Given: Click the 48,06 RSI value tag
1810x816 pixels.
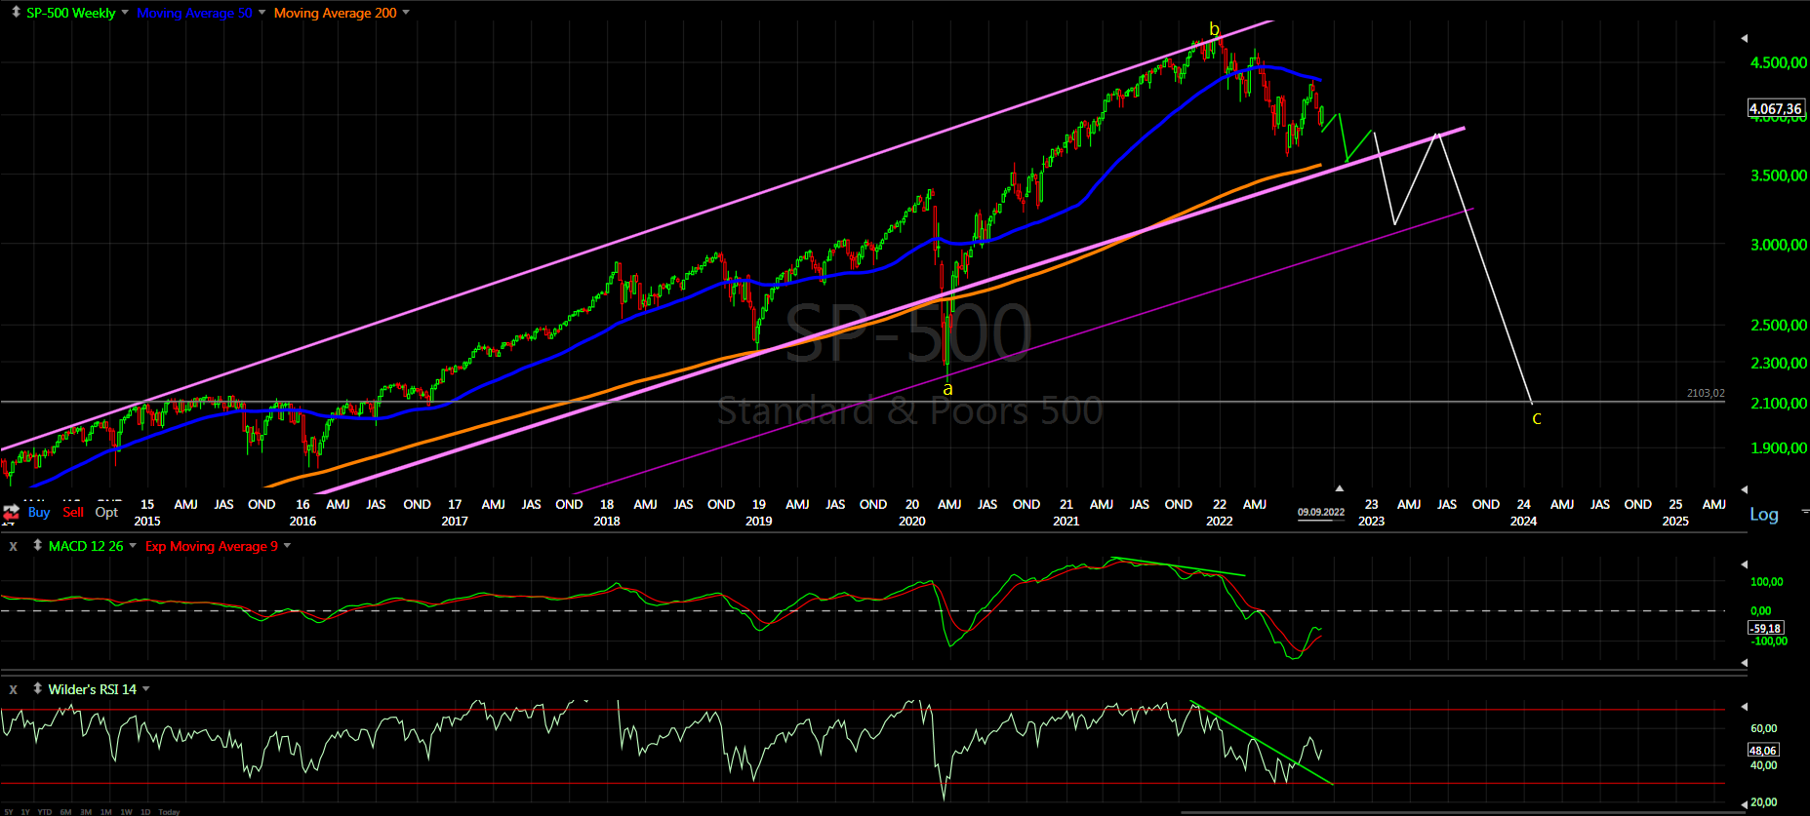Looking at the screenshot, I should pyautogui.click(x=1763, y=750).
